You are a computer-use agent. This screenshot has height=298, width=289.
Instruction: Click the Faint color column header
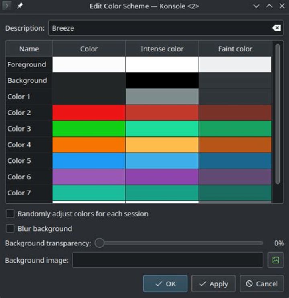click(x=235, y=49)
